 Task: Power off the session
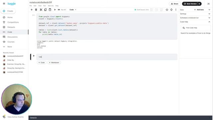[x=167, y=10]
